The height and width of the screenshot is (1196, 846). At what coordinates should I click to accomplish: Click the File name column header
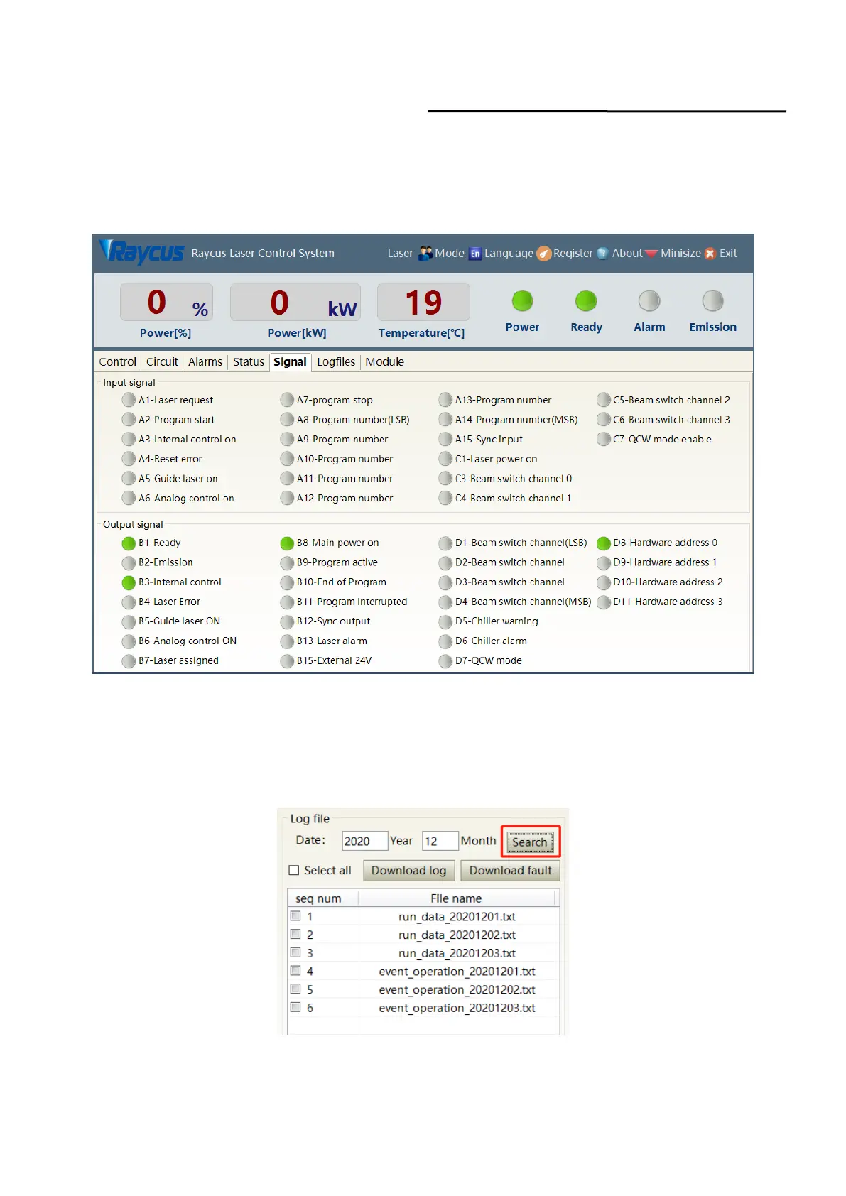click(457, 898)
